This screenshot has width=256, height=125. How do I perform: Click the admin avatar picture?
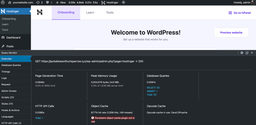tap(253, 2)
